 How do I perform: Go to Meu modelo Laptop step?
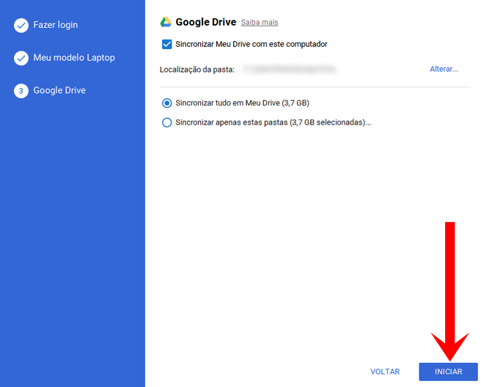[74, 58]
